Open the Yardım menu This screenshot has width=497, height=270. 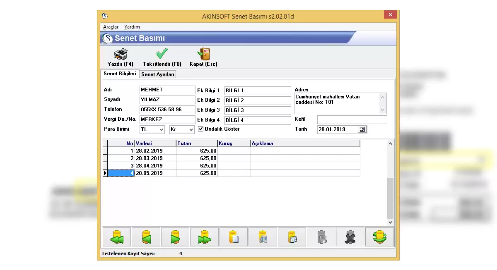tap(132, 27)
